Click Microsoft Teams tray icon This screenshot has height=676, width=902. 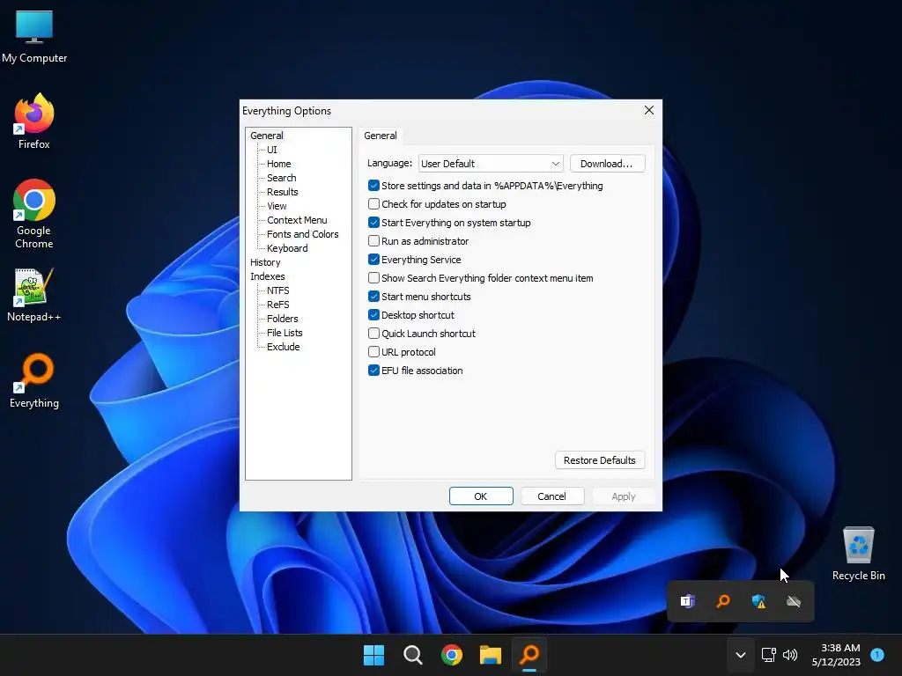coord(688,601)
